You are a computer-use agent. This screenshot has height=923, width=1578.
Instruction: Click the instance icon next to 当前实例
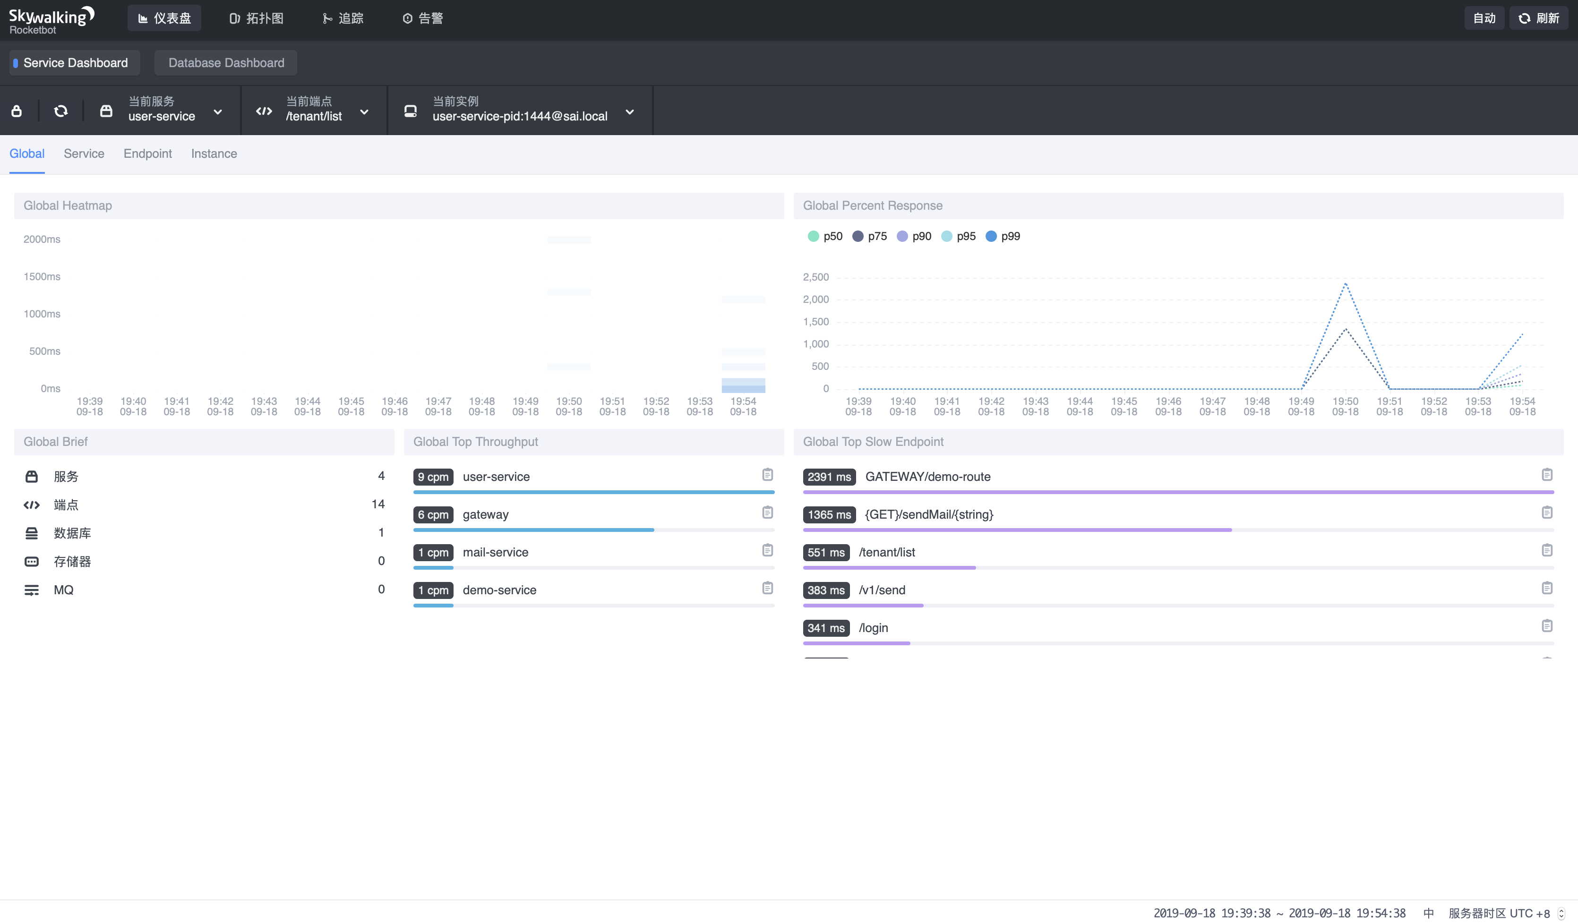point(410,111)
